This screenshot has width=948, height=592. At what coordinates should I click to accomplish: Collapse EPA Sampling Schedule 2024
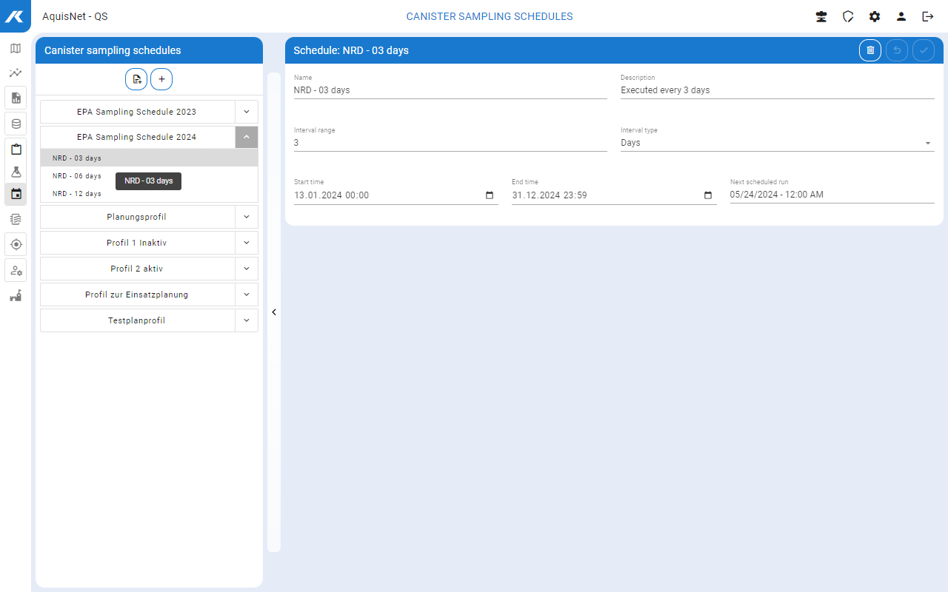point(247,137)
